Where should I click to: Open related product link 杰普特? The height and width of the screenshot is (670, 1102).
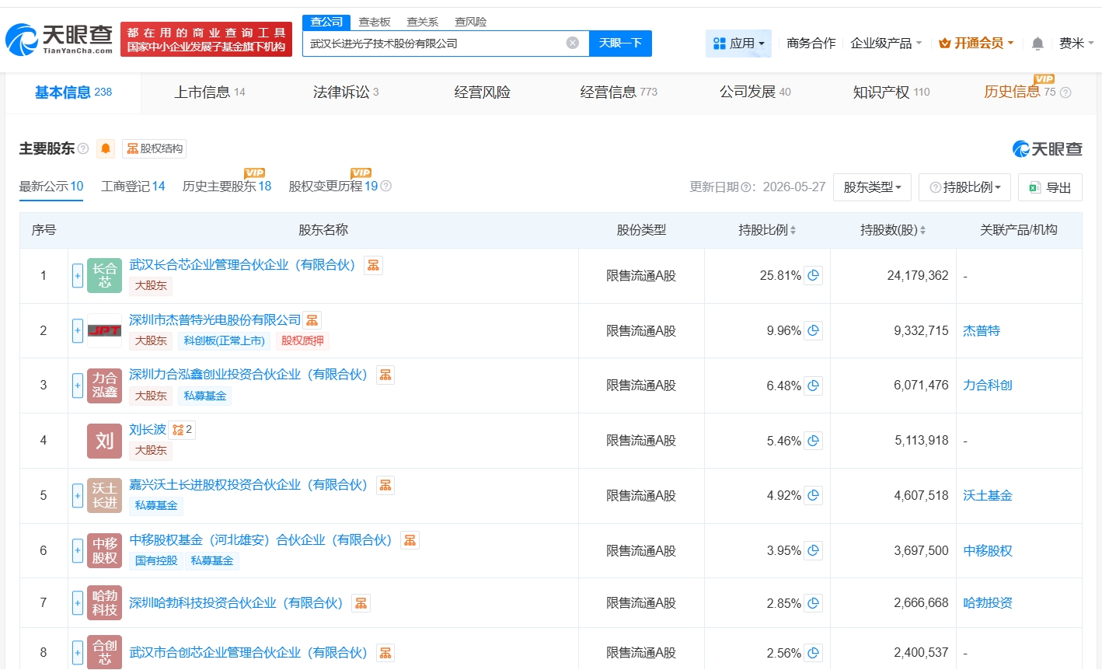[982, 331]
